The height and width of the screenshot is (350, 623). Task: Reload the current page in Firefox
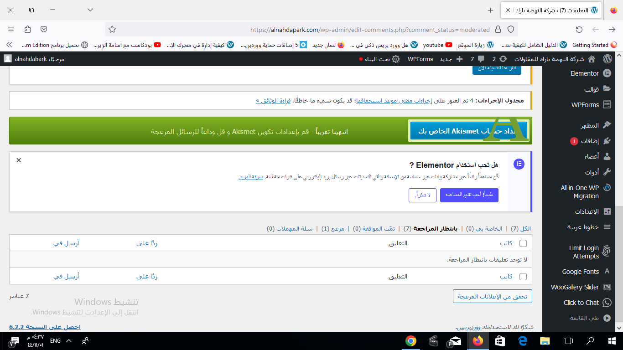579,30
